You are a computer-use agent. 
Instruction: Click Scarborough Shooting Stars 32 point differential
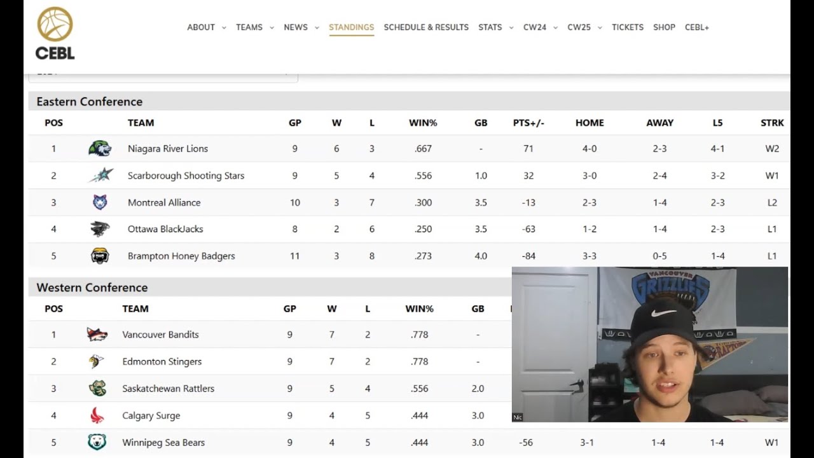[528, 176]
